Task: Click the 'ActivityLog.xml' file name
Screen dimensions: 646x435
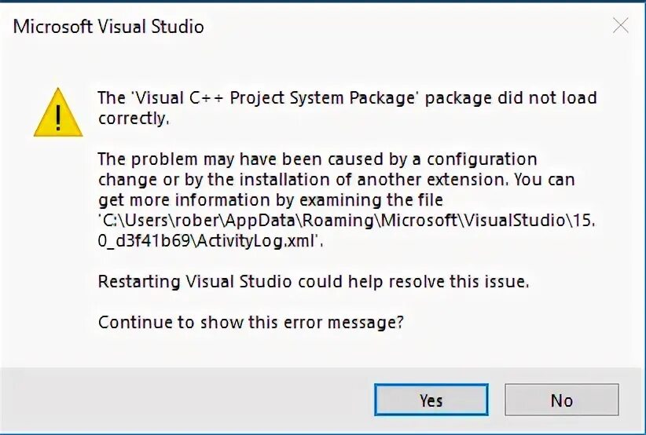Action: pos(254,241)
